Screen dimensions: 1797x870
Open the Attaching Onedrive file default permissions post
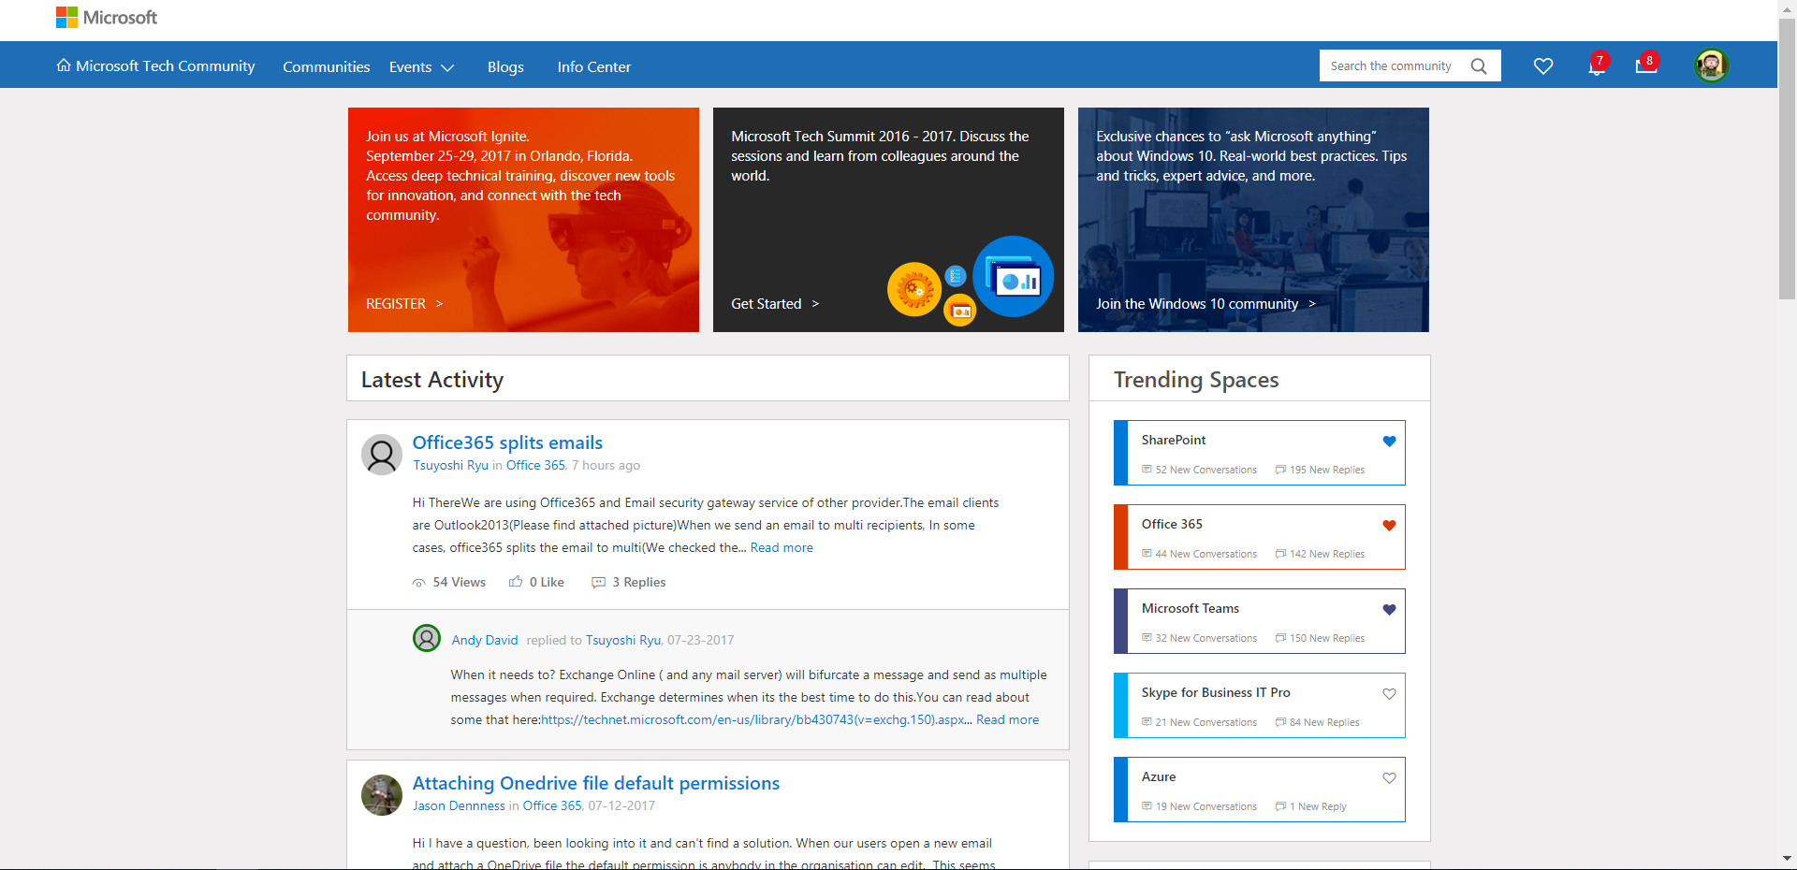click(595, 783)
